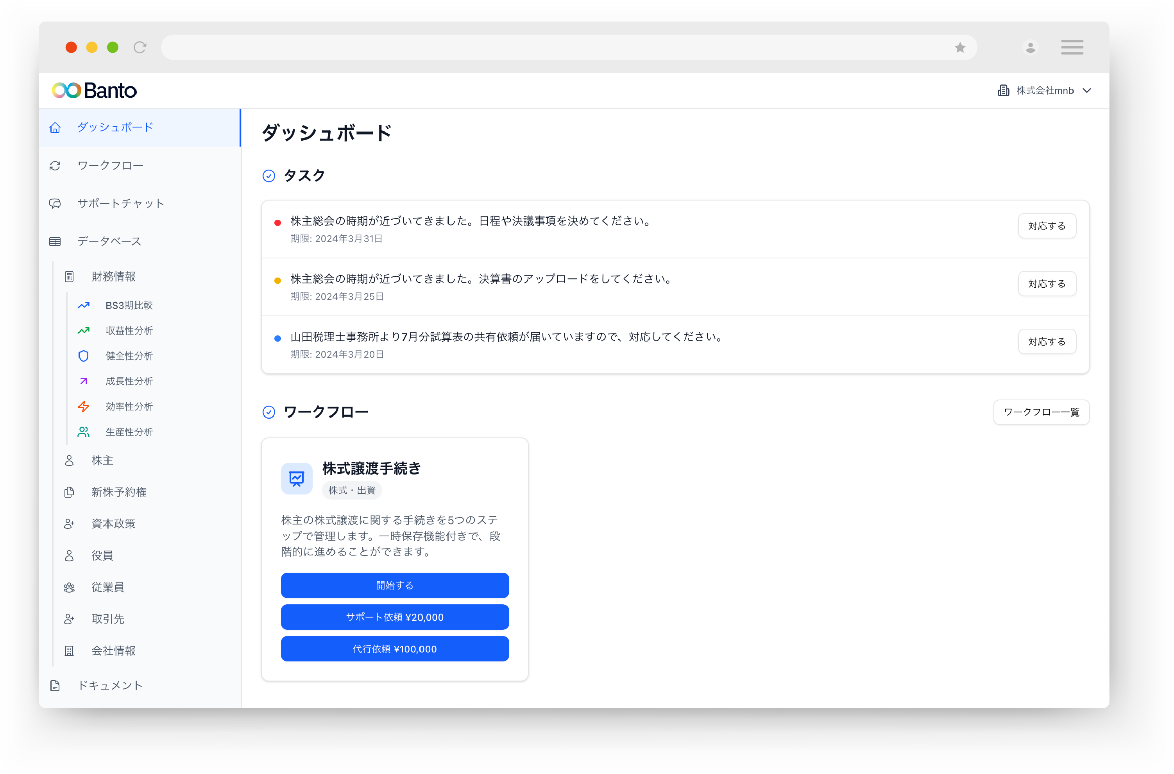Select the person icon next to 株主
This screenshot has width=1174, height=774.
69,460
